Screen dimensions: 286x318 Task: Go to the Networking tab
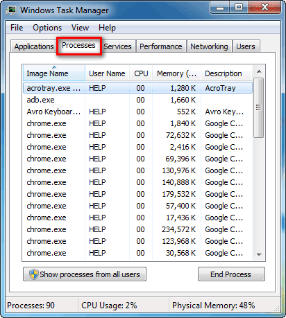click(209, 46)
